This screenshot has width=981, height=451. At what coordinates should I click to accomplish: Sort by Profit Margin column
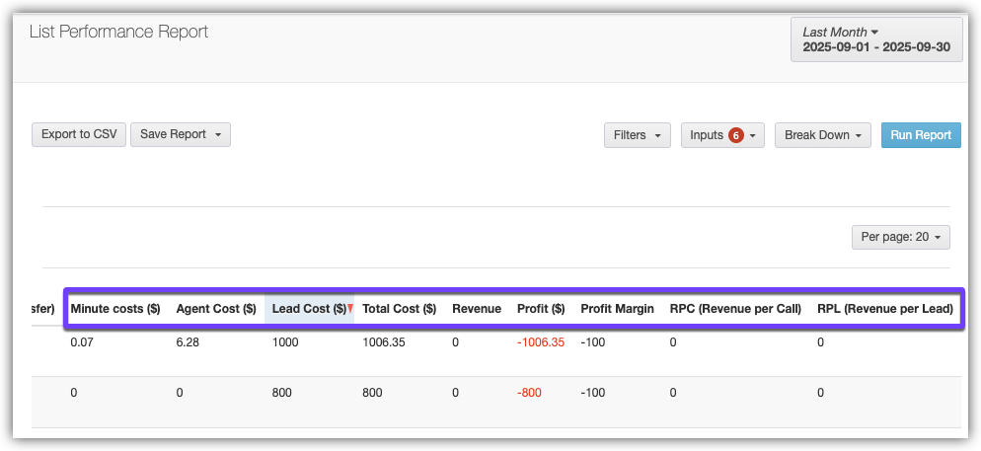pos(617,309)
